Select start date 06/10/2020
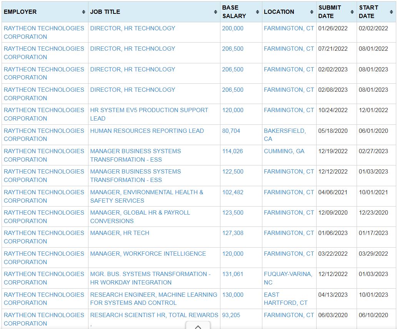Screen dimensions: 397x329 [x=373, y=315]
